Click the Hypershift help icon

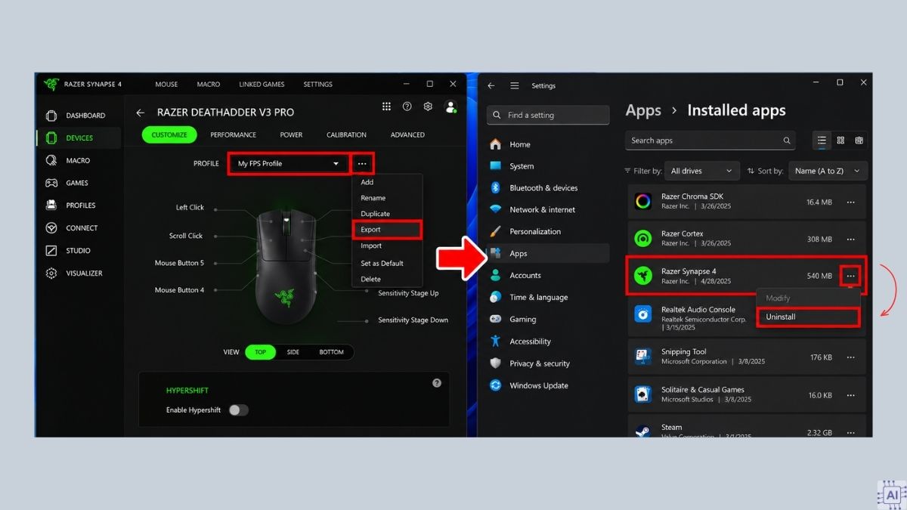click(x=437, y=383)
